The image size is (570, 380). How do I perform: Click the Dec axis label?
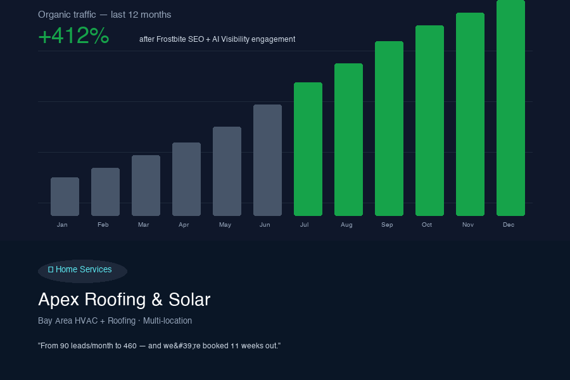click(x=509, y=225)
